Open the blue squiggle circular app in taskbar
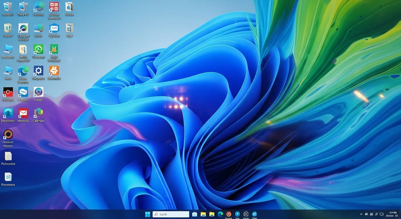Image resolution: width=401 pixels, height=219 pixels. (x=254, y=214)
